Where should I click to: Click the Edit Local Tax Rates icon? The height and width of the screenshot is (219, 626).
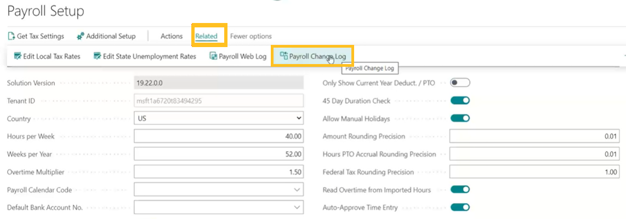coord(18,56)
